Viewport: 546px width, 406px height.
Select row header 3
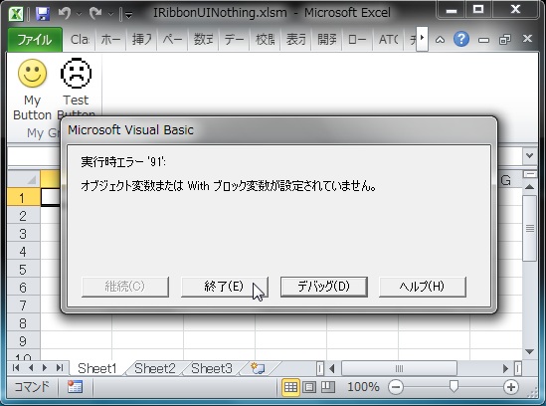23,234
